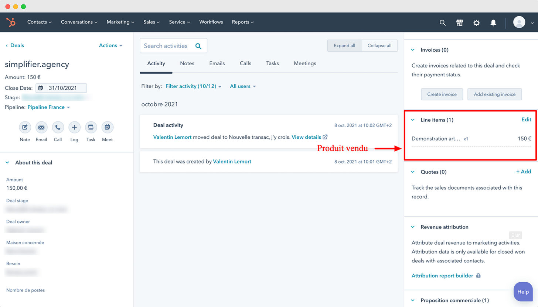Click the Amount value 150,00 €
The height and width of the screenshot is (307, 538).
17,188
